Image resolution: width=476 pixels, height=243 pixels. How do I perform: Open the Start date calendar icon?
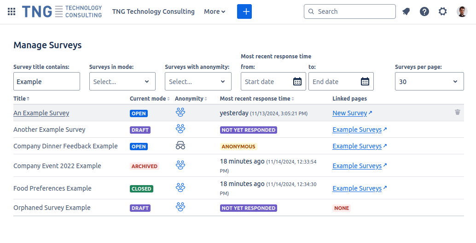[x=297, y=82]
